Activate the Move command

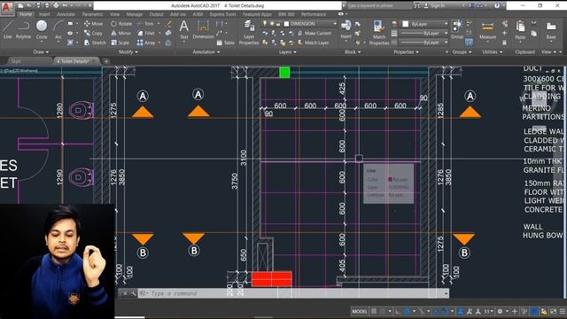93,24
